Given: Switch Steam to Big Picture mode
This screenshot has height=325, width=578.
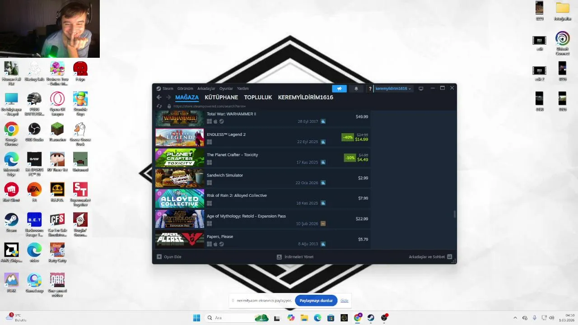Looking at the screenshot, I should 421,88.
